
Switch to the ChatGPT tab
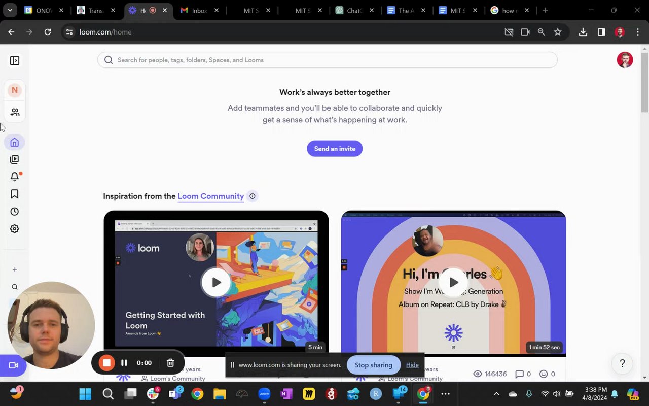coord(355,10)
